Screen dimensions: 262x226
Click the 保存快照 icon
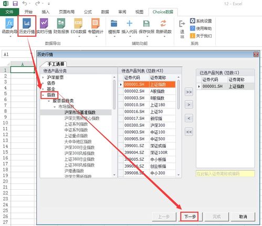146,24
